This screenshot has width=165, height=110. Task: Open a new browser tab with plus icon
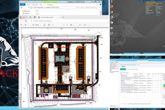(x=63, y=17)
